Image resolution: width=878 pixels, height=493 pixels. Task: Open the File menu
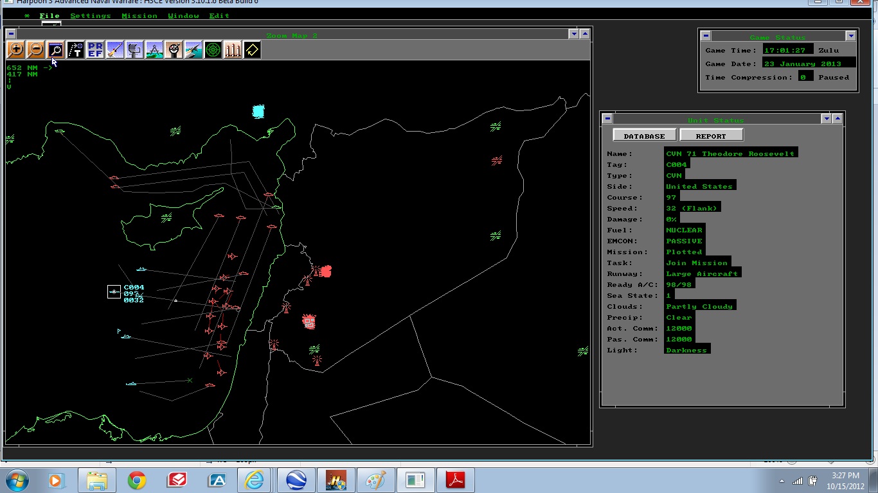click(49, 16)
